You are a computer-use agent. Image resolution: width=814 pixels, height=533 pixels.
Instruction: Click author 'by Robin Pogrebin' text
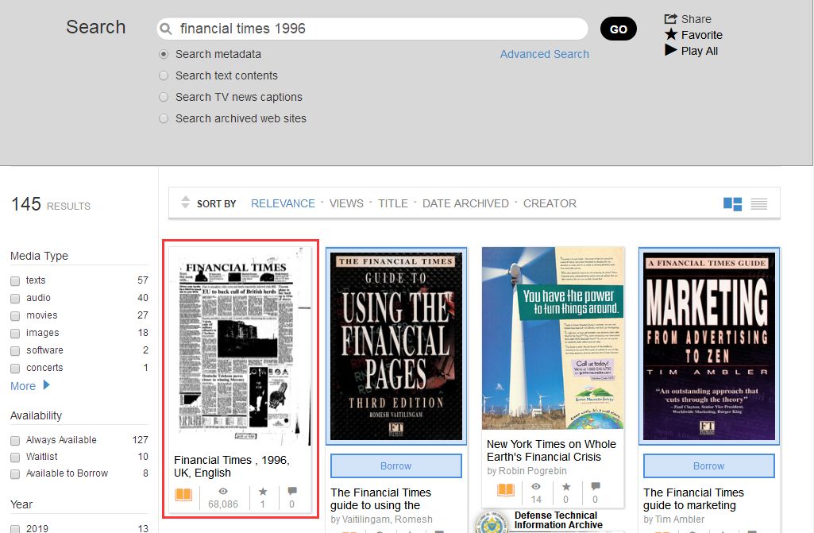[527, 471]
